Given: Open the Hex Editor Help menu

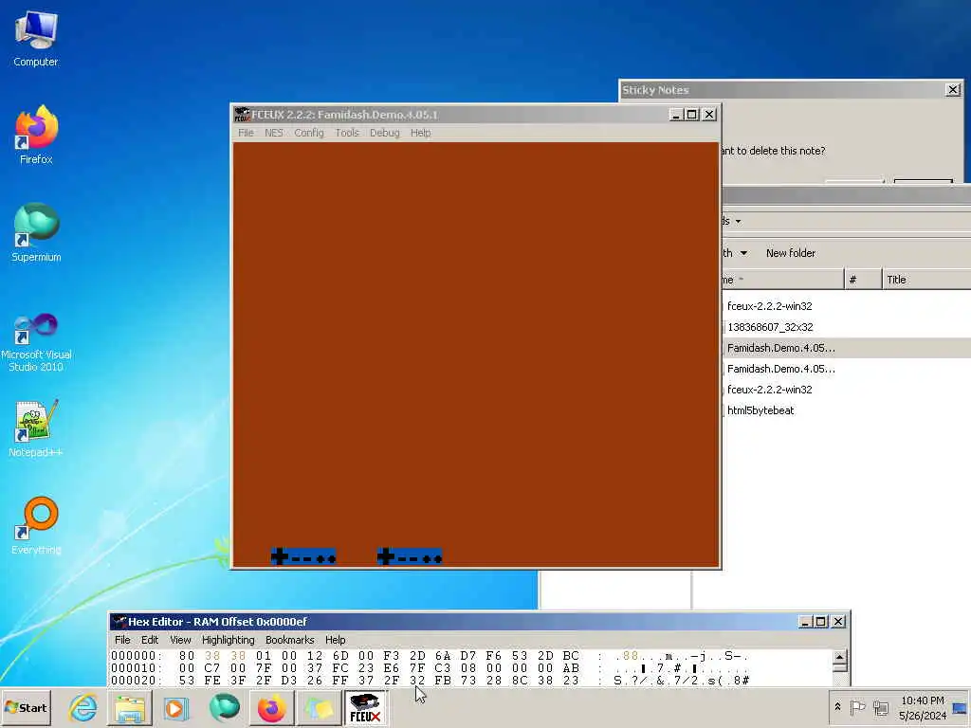Looking at the screenshot, I should 335,640.
